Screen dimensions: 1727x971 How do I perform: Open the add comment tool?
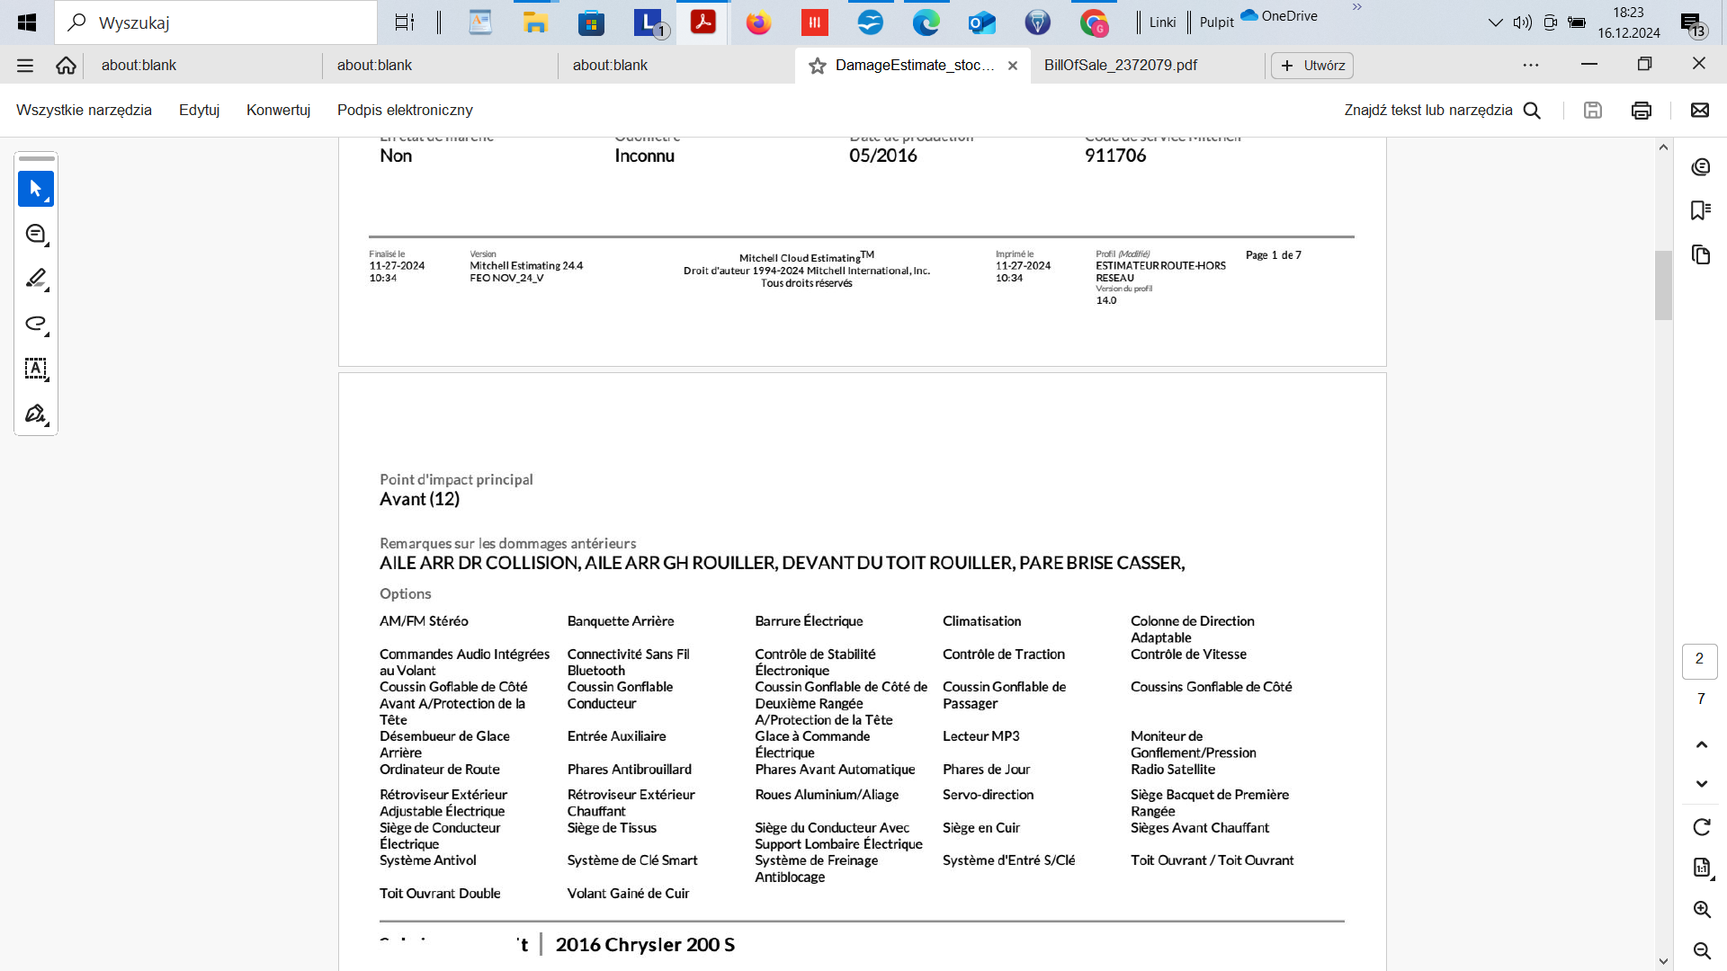pos(36,234)
